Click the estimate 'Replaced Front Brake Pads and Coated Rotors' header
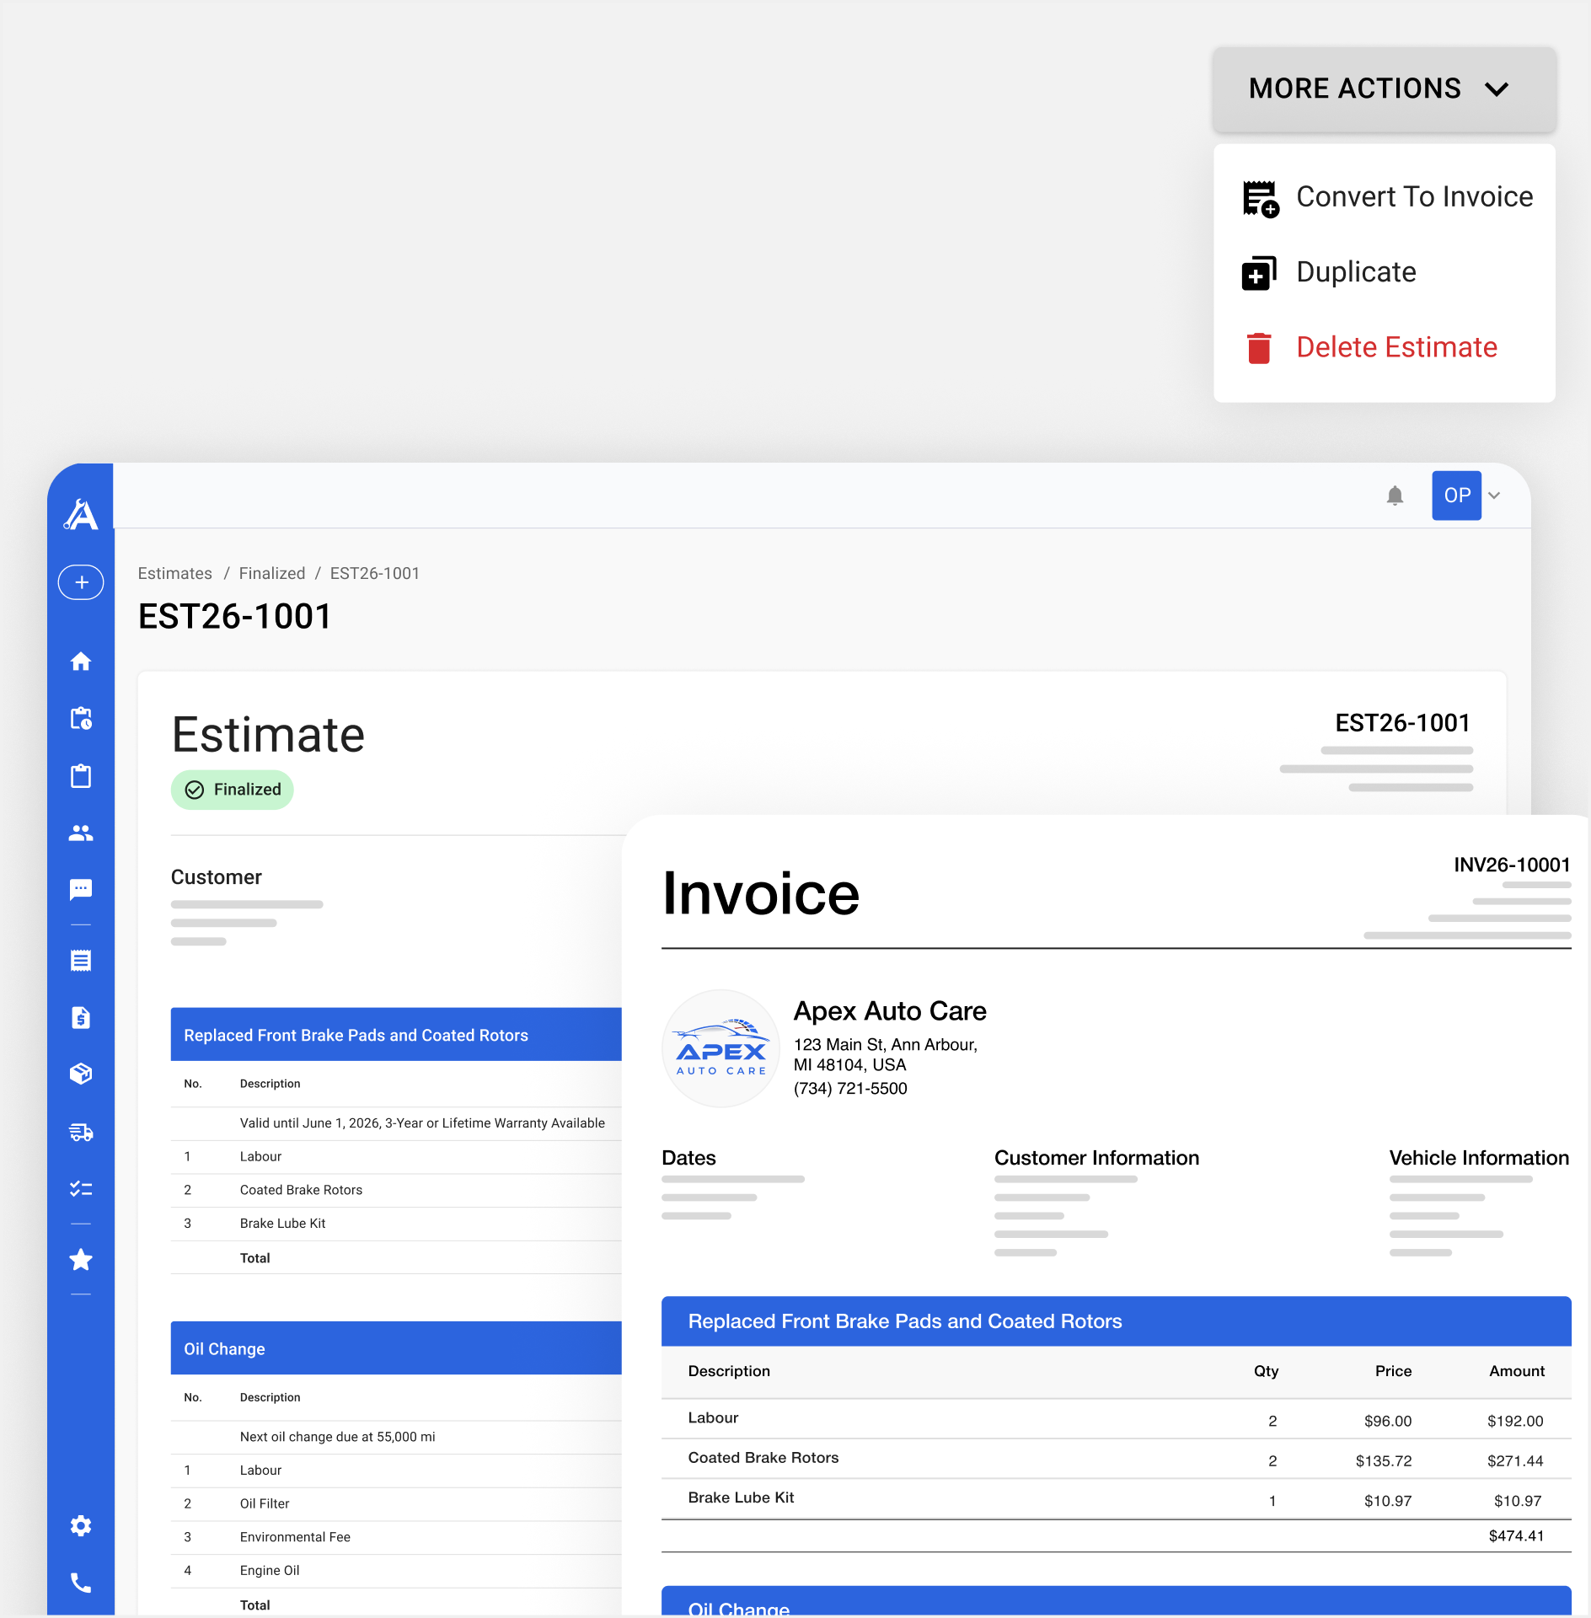 (x=396, y=1035)
